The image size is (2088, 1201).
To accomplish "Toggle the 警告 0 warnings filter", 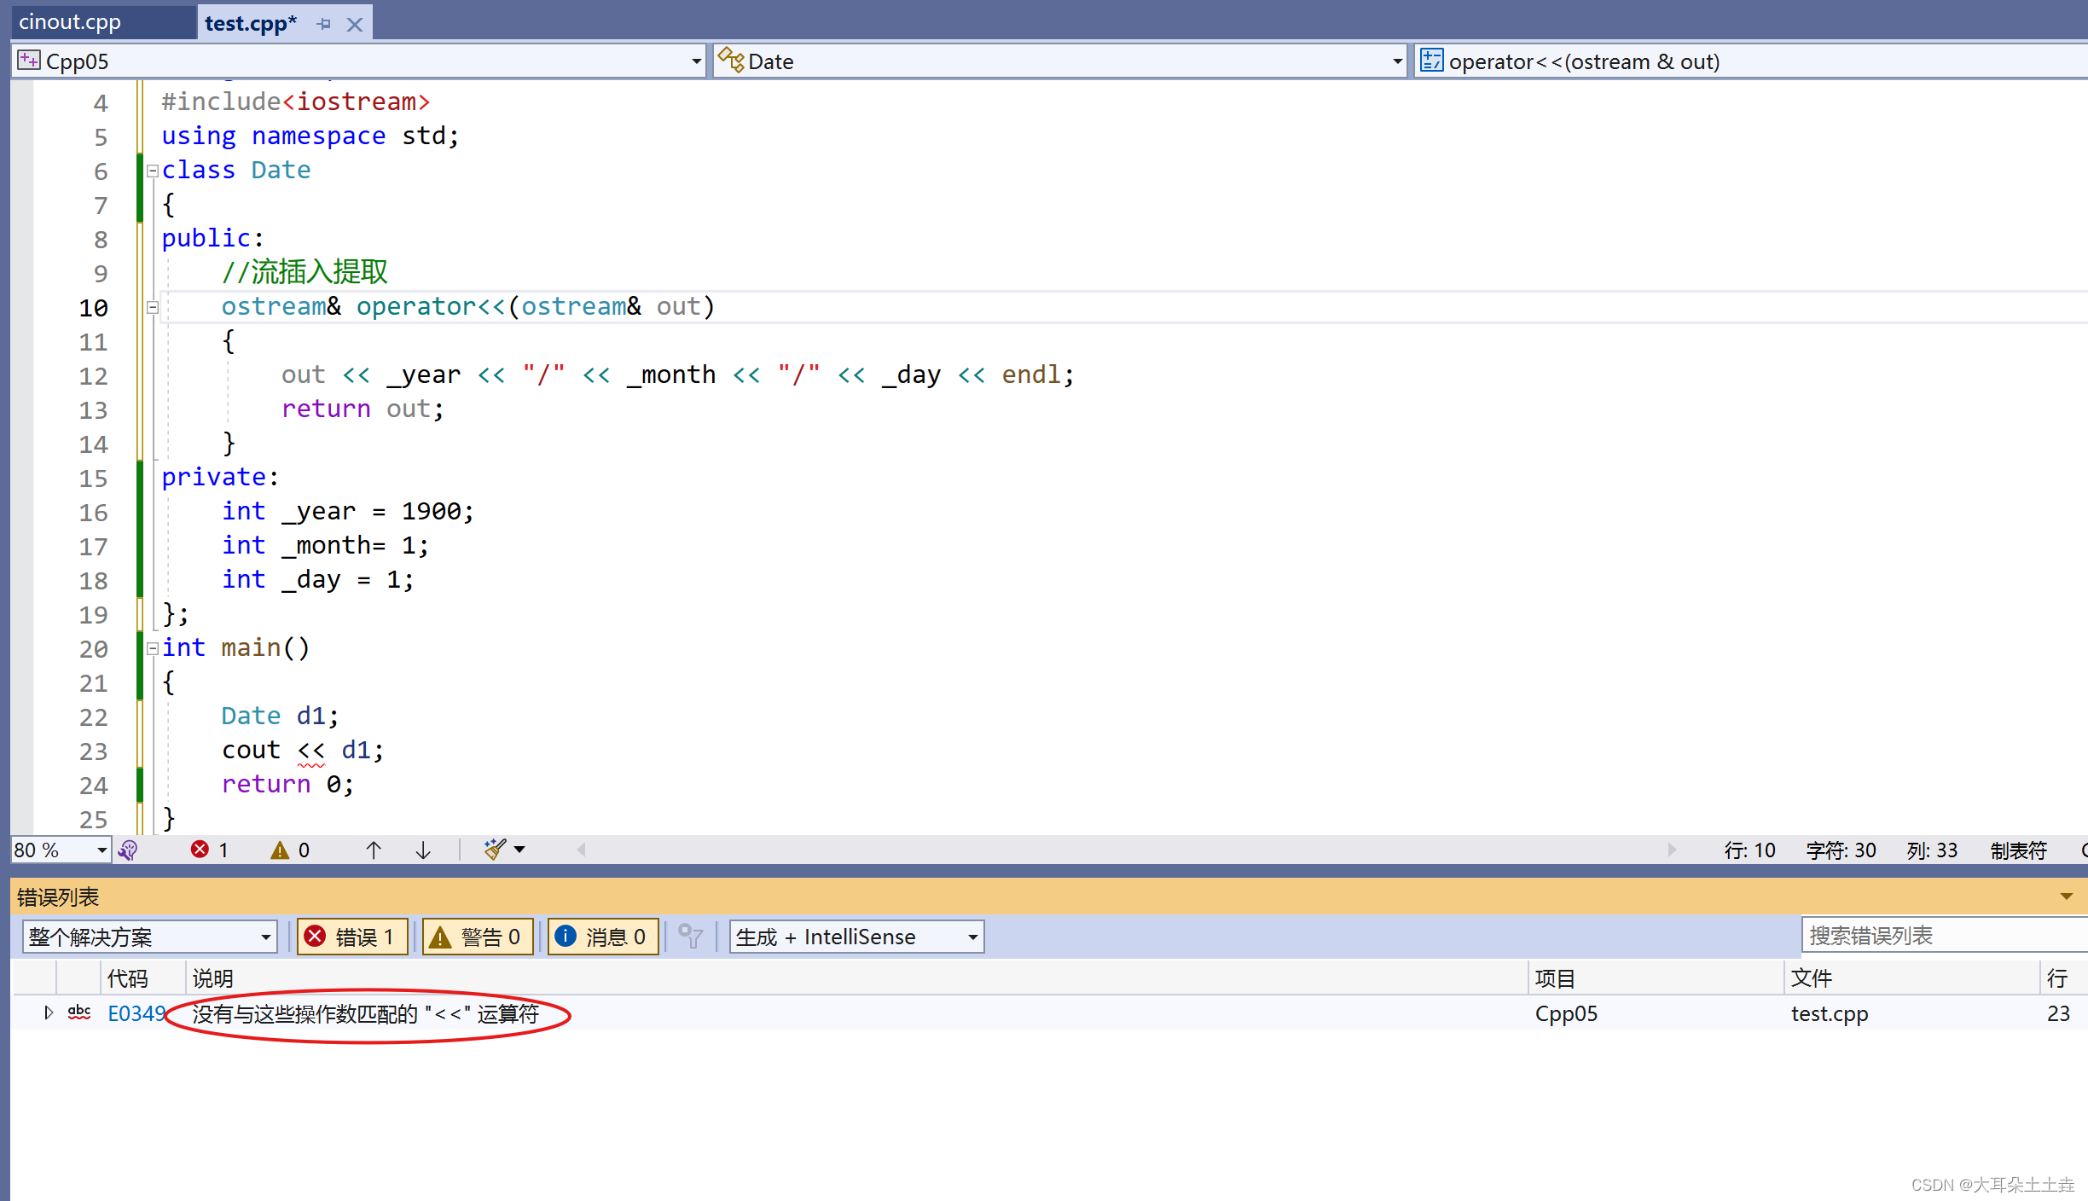I will click(x=478, y=937).
